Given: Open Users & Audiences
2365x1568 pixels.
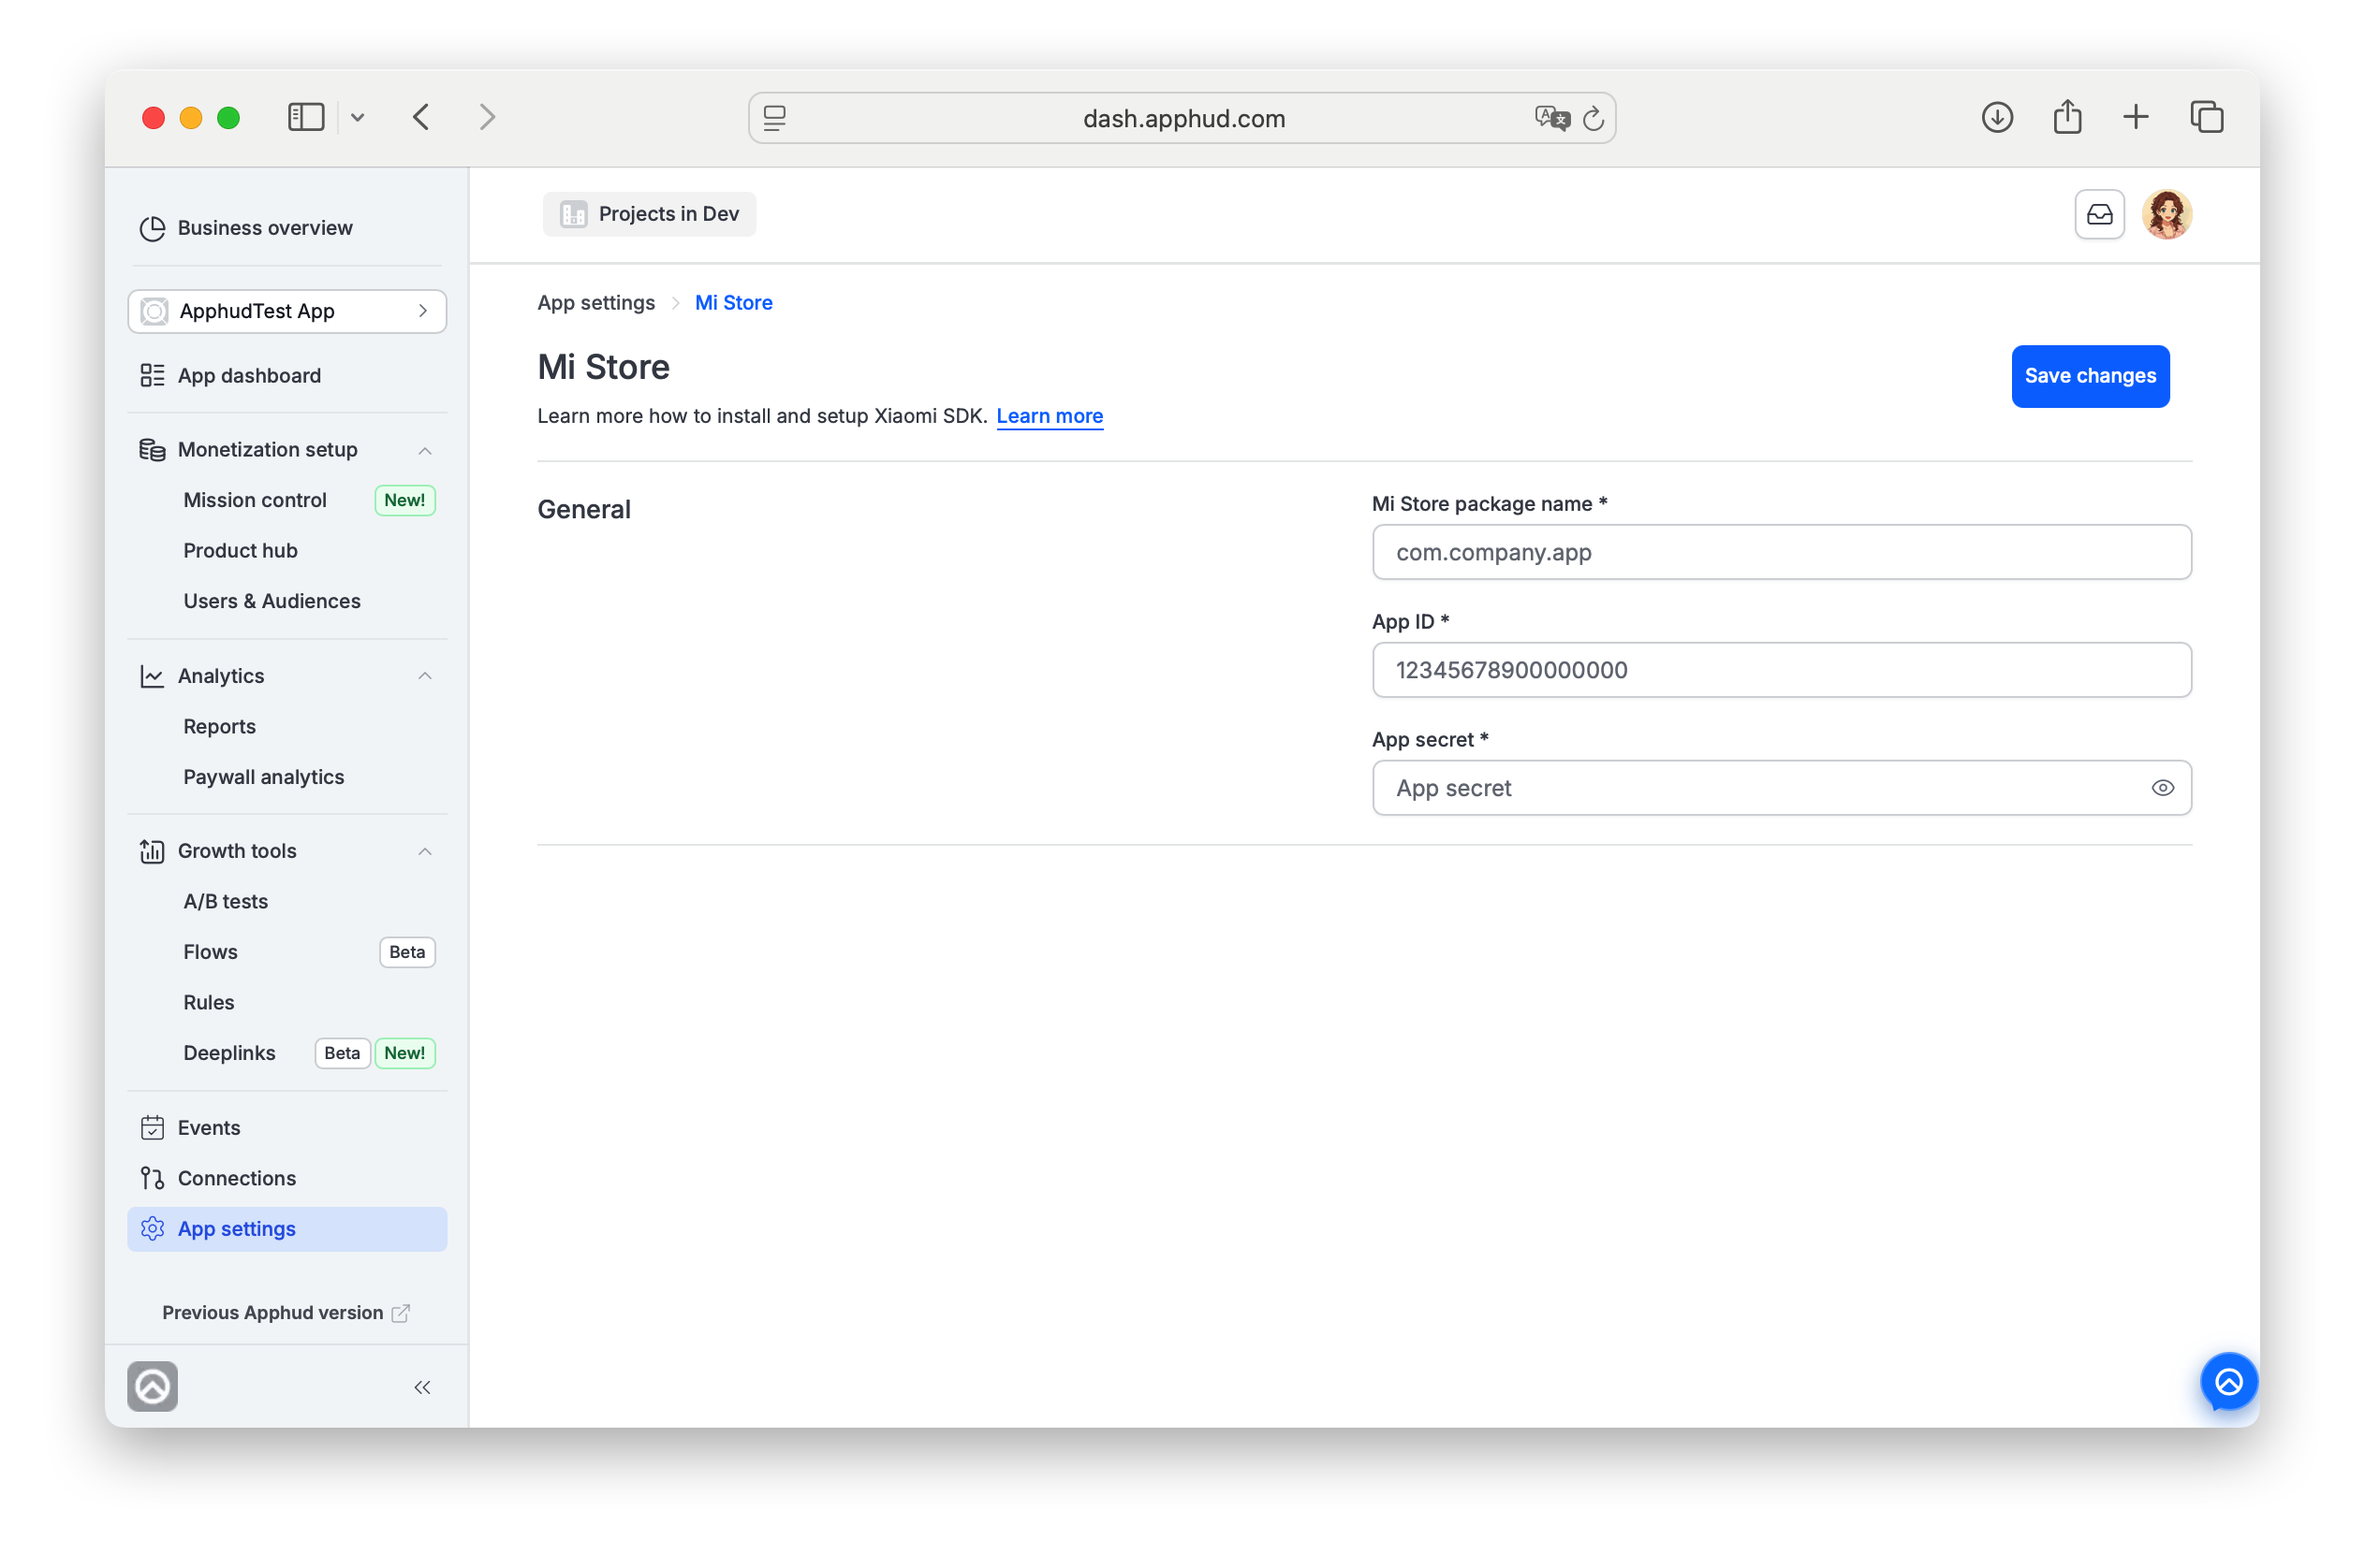Looking at the screenshot, I should [x=272, y=601].
